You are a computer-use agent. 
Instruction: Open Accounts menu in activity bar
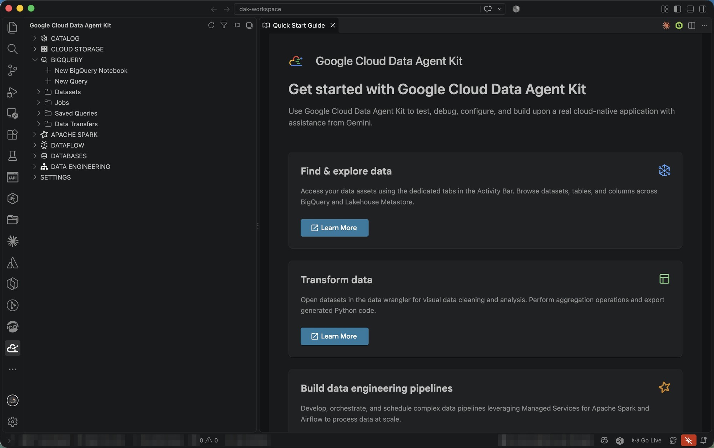pos(12,401)
